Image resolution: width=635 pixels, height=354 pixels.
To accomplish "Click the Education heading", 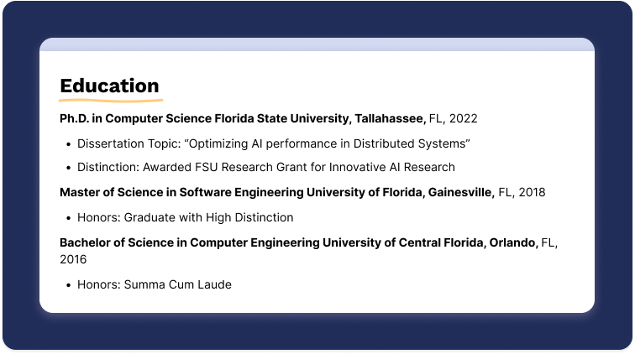I will tap(109, 86).
